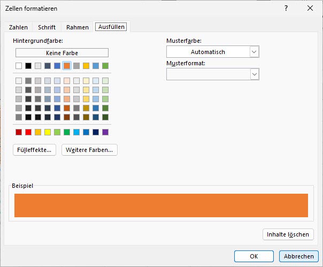Switch to the Schrift tab
Viewport: 323px width, 267px height.
click(47, 27)
